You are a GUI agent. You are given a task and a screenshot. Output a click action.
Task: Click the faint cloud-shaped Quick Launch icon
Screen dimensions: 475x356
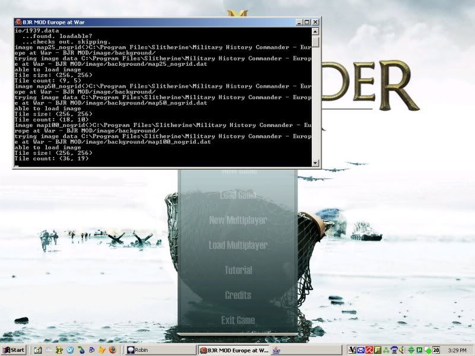pos(49,350)
